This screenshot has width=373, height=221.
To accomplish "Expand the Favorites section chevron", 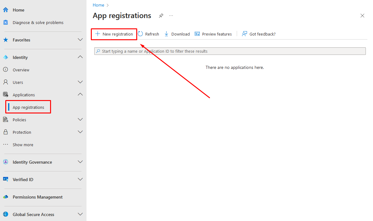I will (80, 40).
